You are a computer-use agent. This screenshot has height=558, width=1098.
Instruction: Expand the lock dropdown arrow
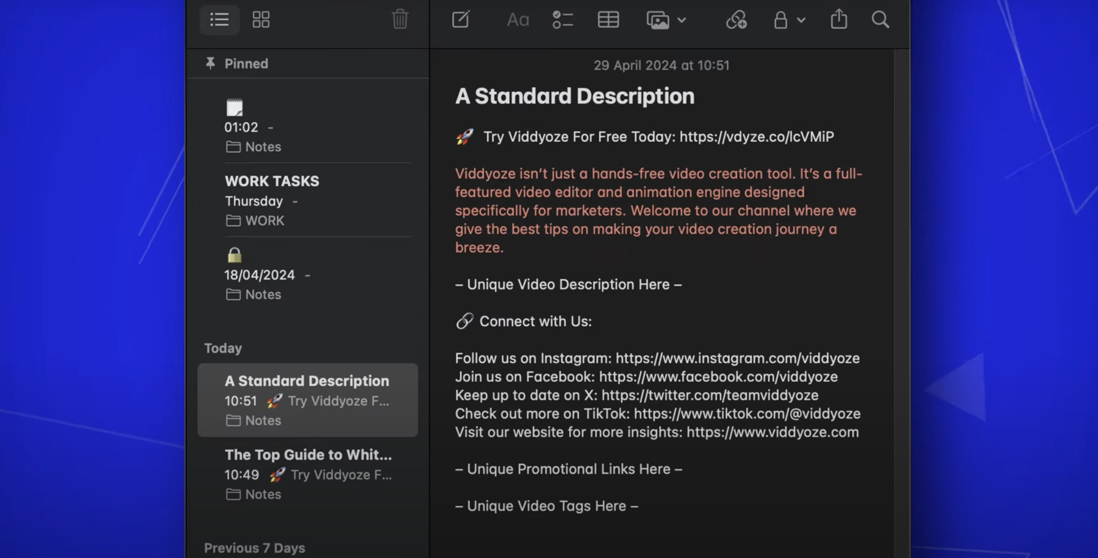click(x=801, y=20)
